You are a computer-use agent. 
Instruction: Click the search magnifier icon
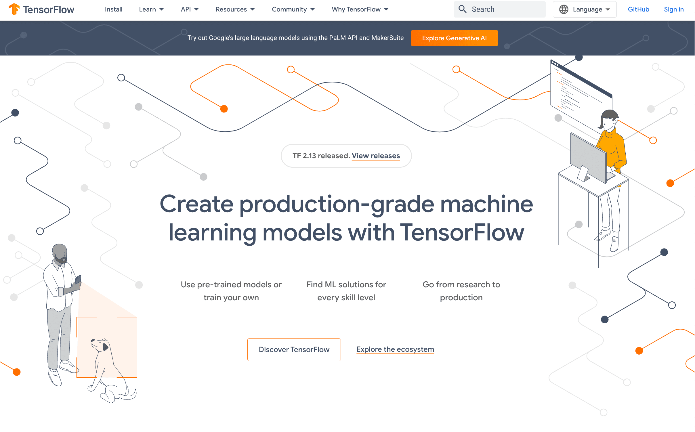[x=463, y=9]
